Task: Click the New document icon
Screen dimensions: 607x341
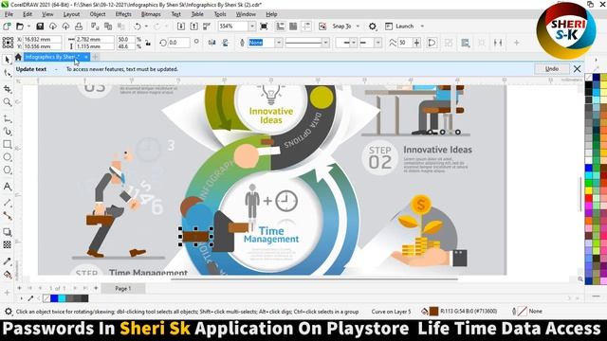Action: [7, 27]
